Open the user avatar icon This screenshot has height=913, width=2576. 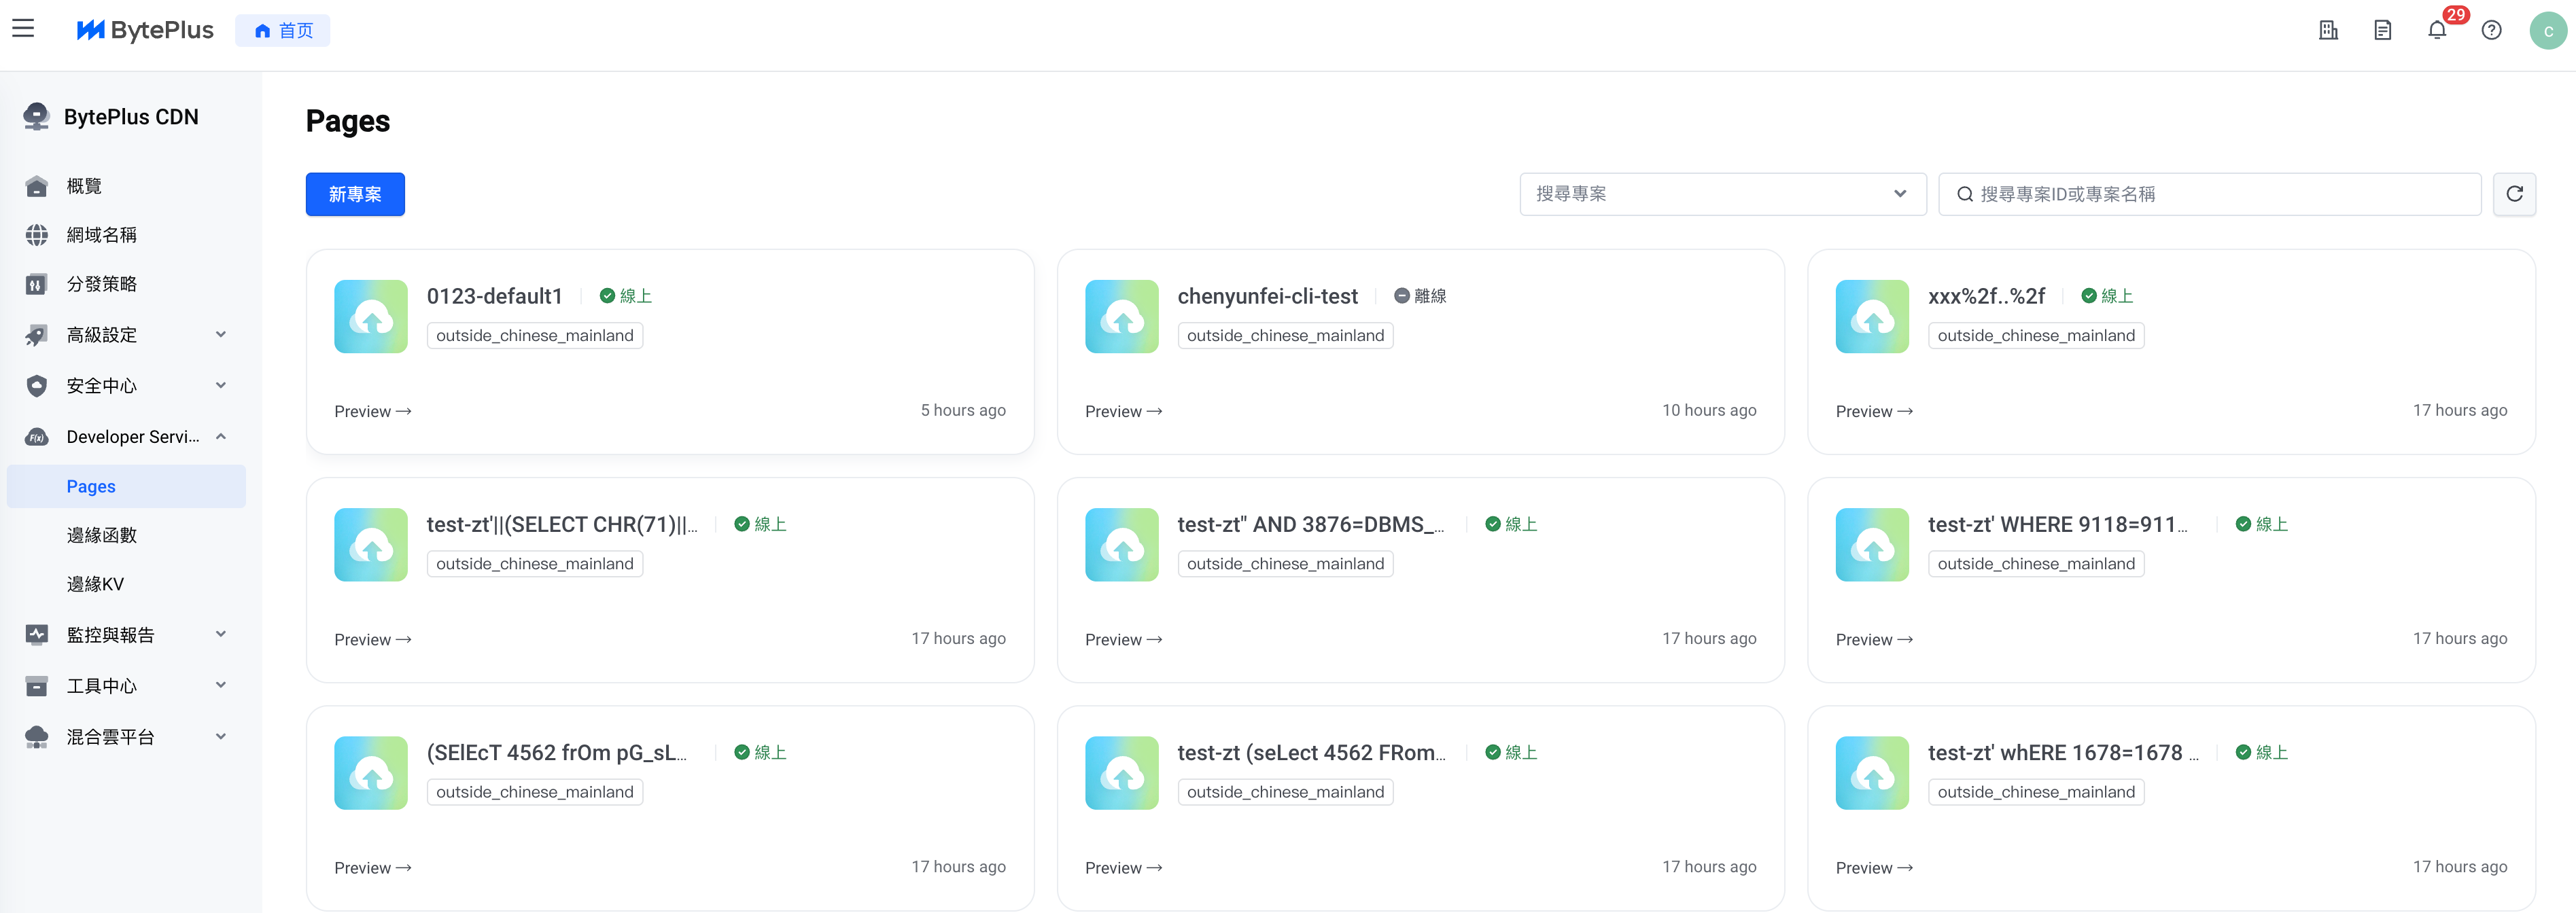click(x=2547, y=30)
